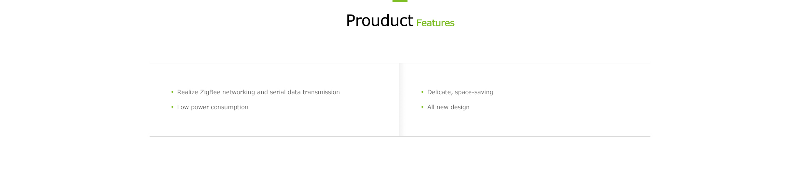Click the green accent bar above the heading
The height and width of the screenshot is (170, 800).
[x=400, y=1]
